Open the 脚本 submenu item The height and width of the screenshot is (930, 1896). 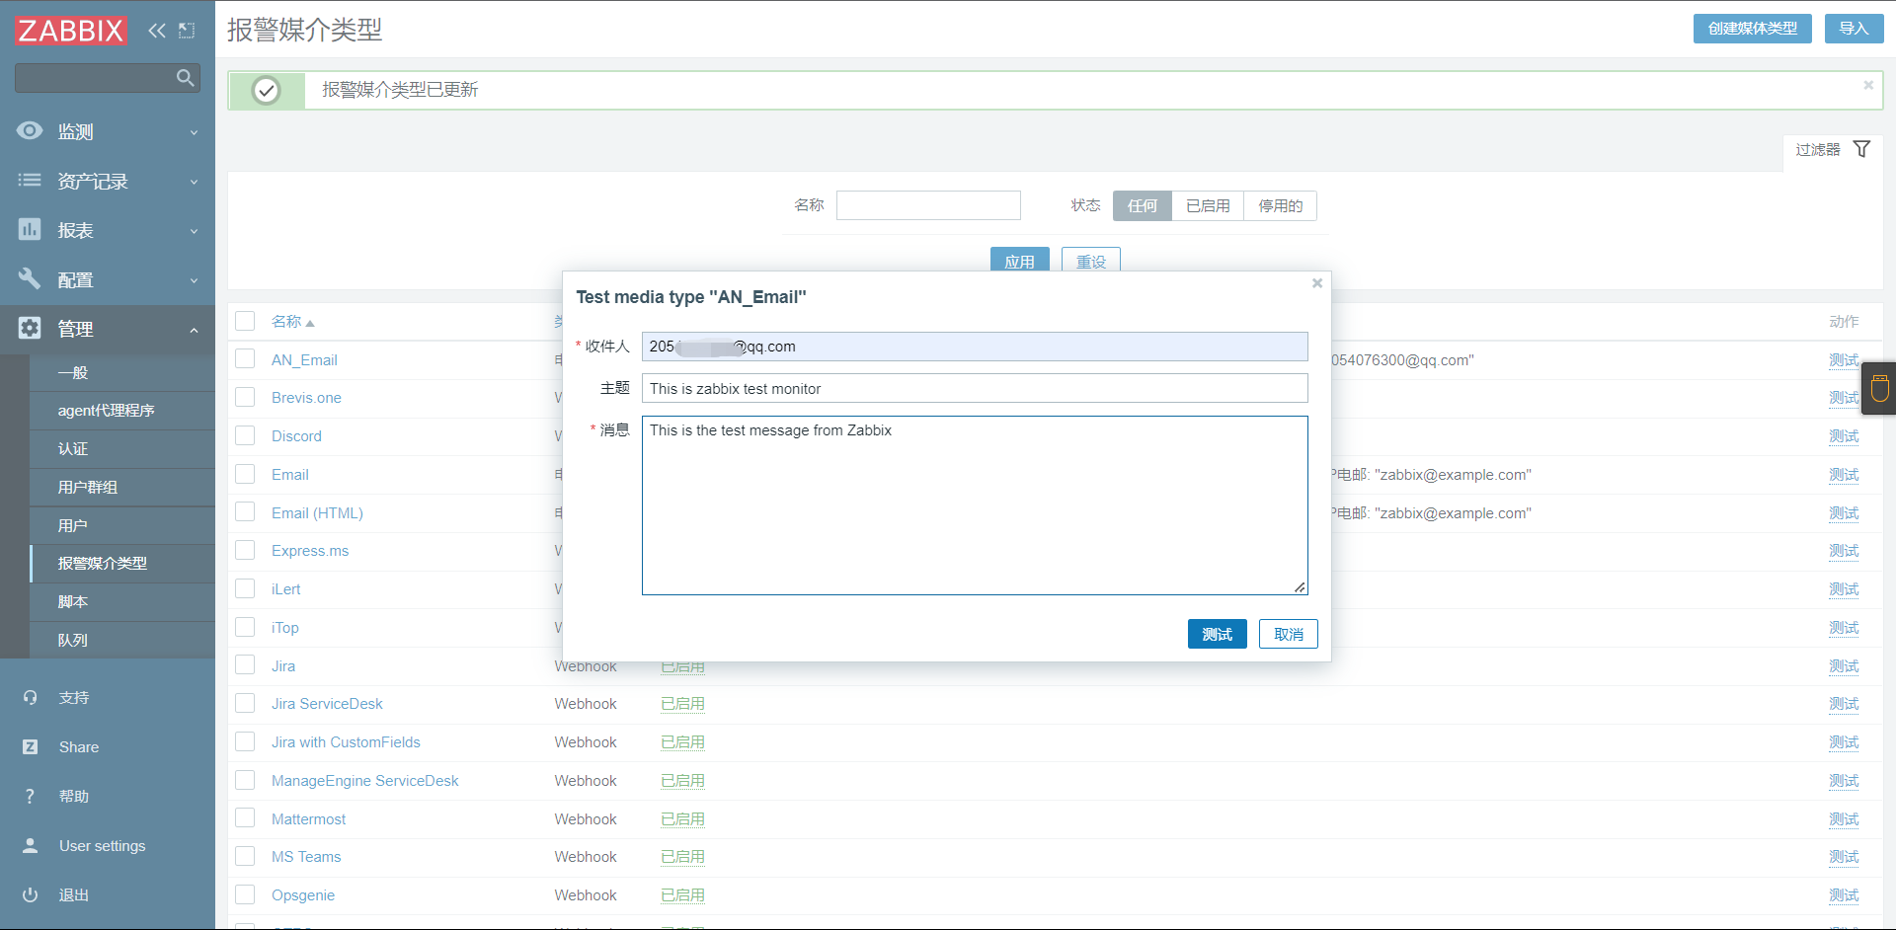[122, 601]
